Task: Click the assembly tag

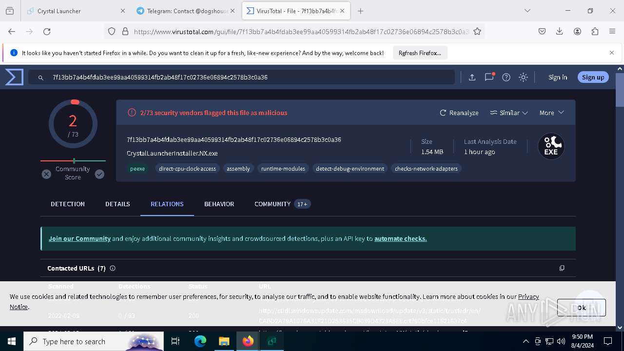Action: click(x=238, y=169)
